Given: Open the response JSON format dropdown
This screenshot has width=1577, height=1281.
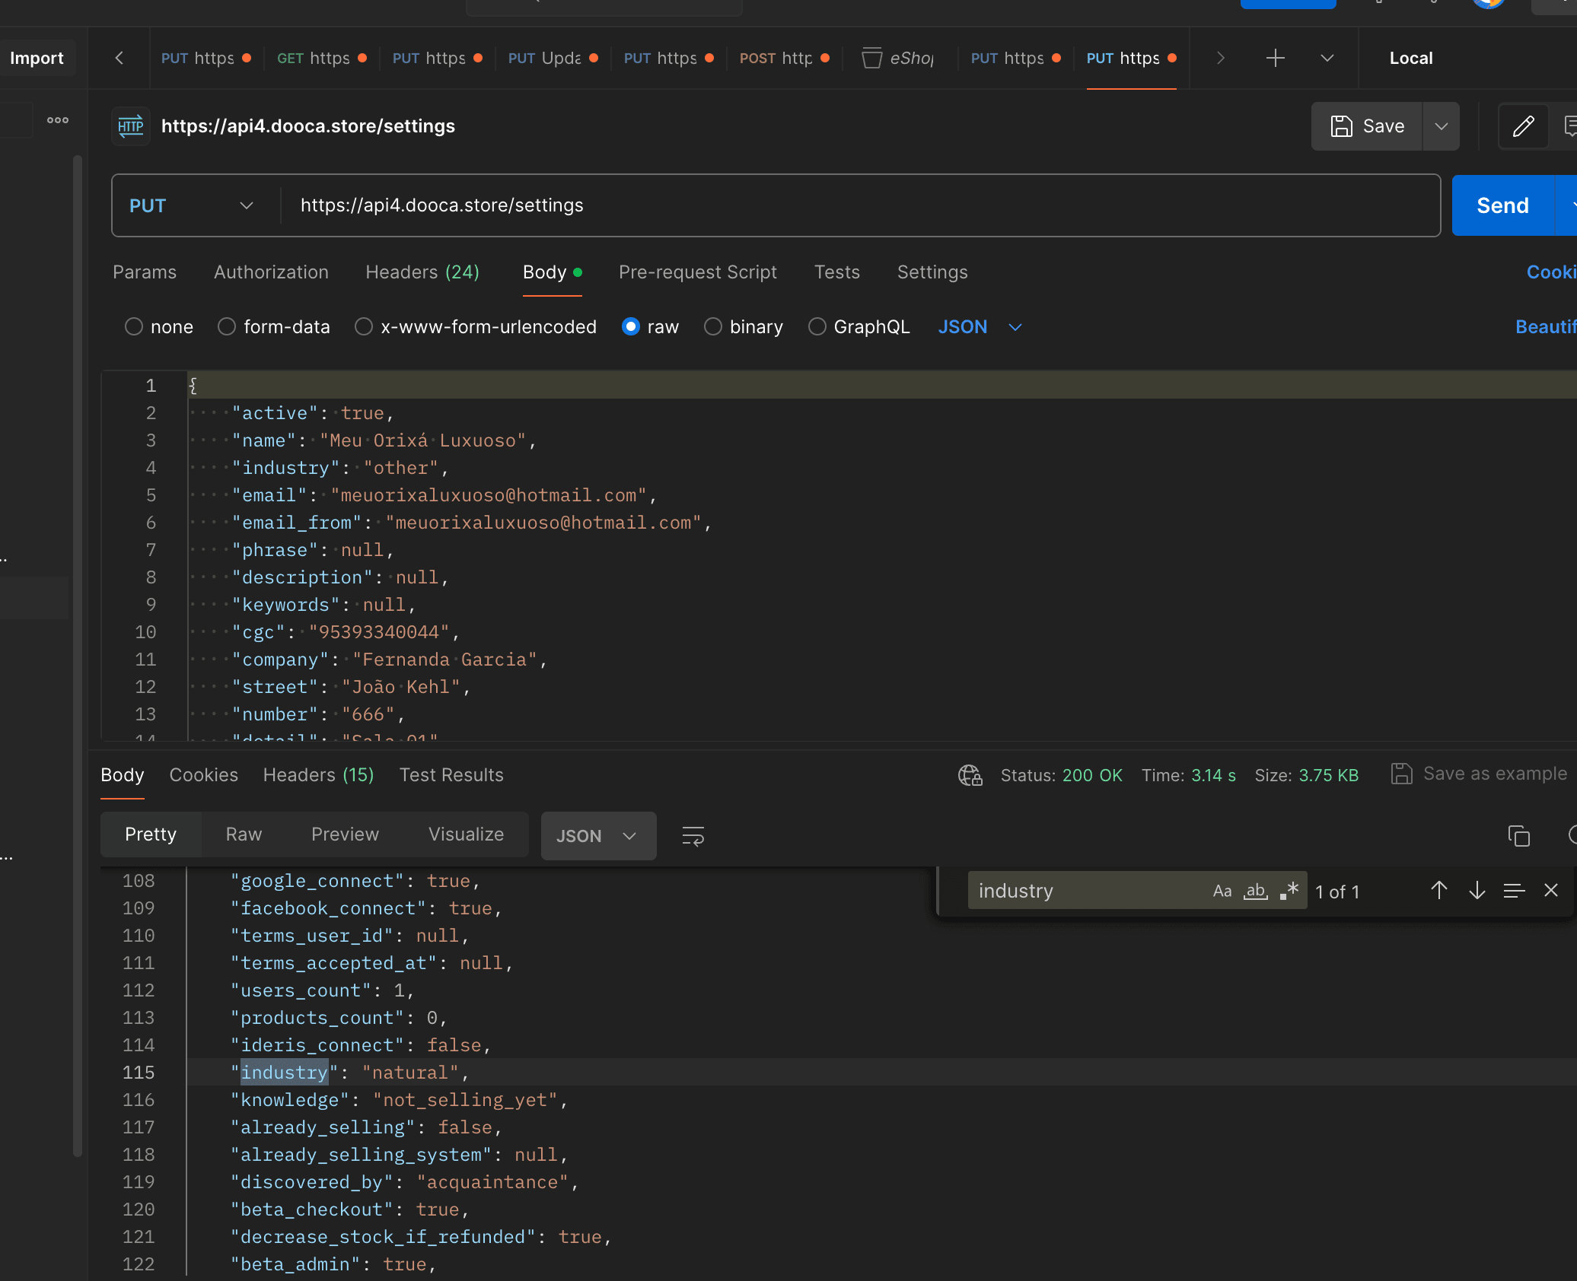Looking at the screenshot, I should pos(598,836).
